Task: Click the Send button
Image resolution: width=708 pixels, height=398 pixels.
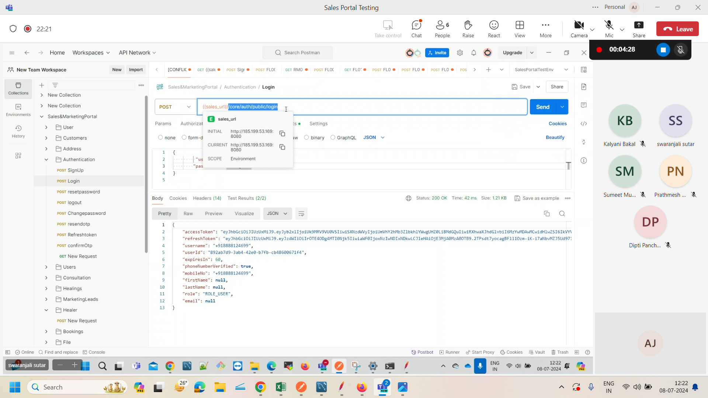Action: (542, 107)
